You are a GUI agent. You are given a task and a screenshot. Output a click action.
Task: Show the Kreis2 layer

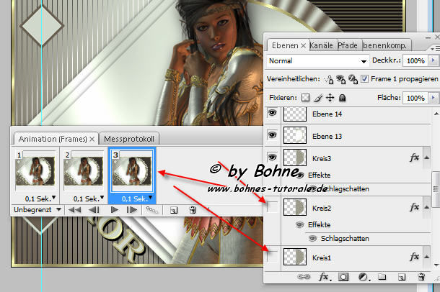273,207
